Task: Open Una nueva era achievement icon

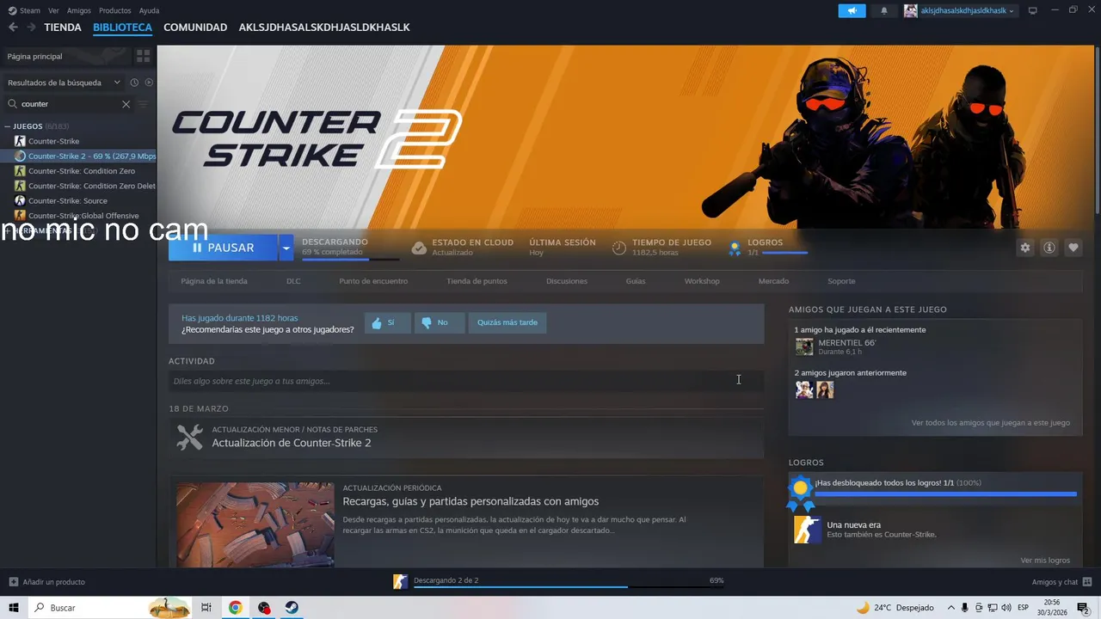Action: point(808,530)
